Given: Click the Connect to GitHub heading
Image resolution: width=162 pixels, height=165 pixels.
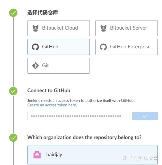Looking at the screenshot, I should pyautogui.click(x=49, y=90).
